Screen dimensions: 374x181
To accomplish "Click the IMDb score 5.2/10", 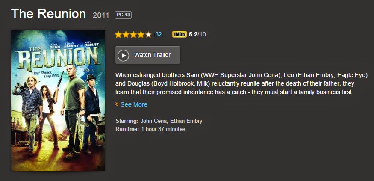I will point(197,34).
